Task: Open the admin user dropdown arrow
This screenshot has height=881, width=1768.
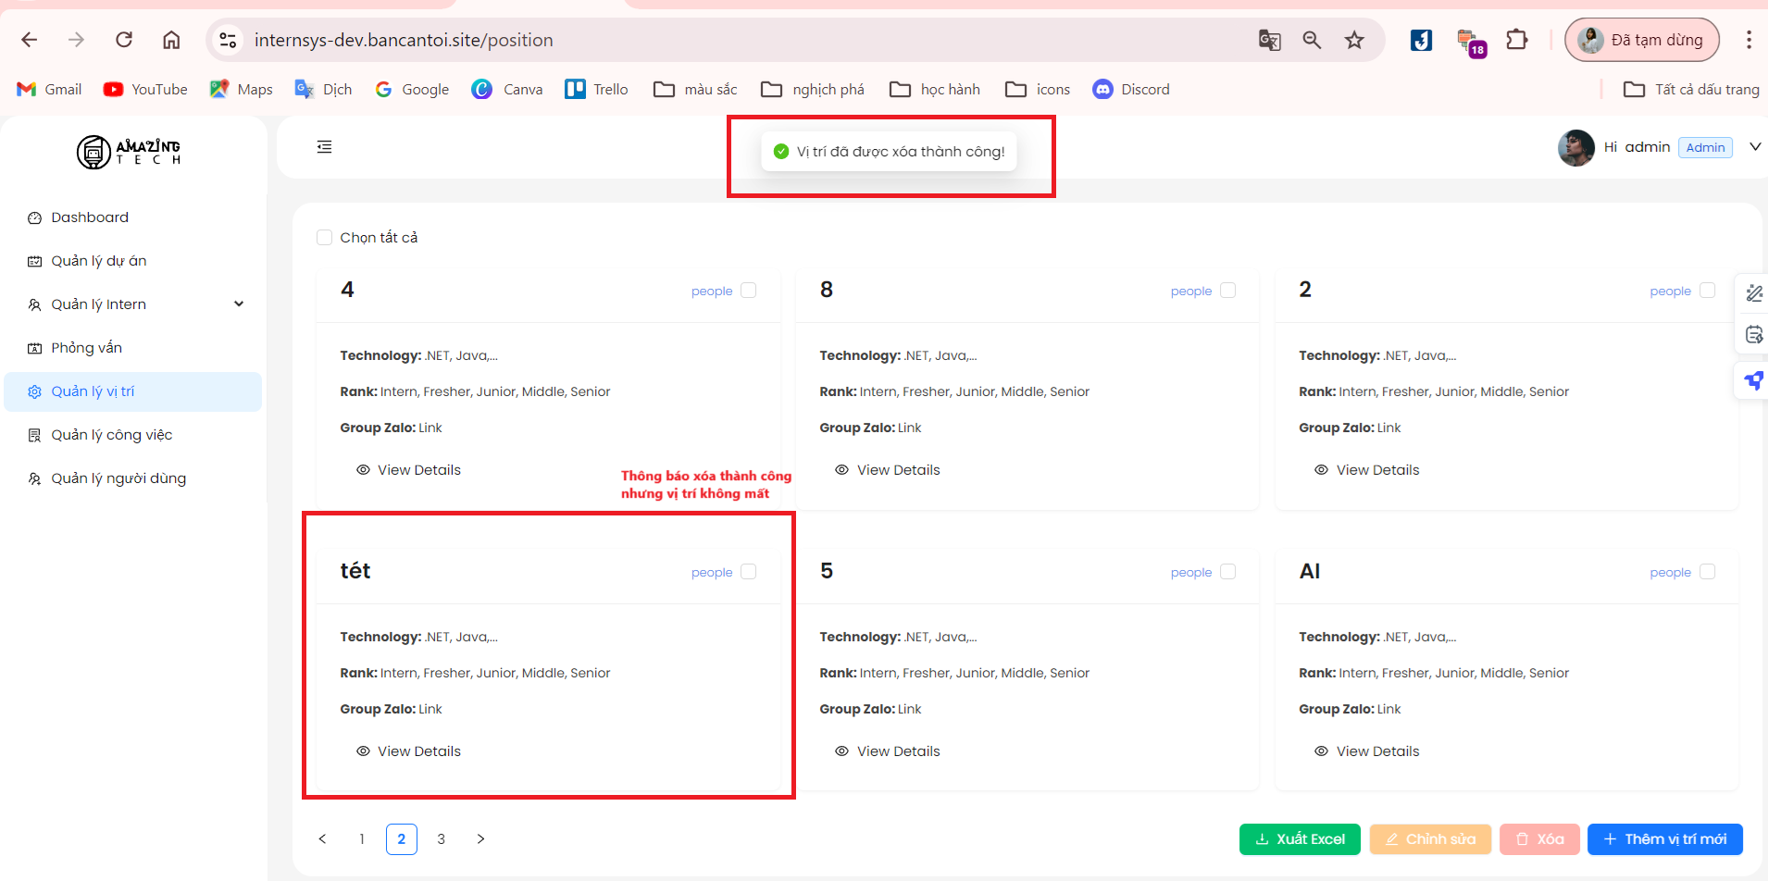Action: click(x=1754, y=147)
